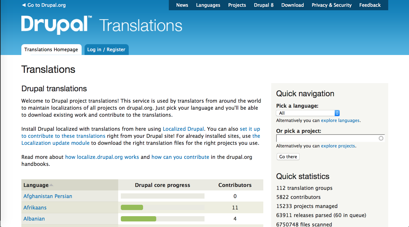Click the Drupal core progress header
409x227 pixels.
click(x=162, y=185)
